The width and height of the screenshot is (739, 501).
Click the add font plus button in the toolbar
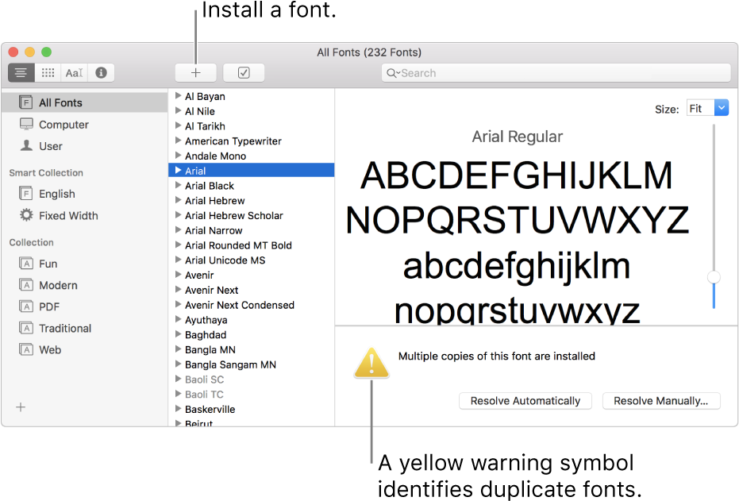tap(195, 73)
